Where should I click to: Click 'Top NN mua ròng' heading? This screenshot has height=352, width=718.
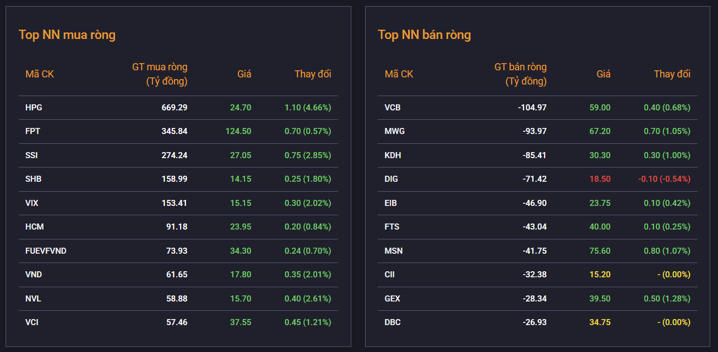click(x=67, y=35)
